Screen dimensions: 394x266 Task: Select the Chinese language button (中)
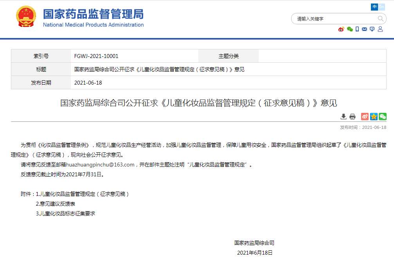374,7
